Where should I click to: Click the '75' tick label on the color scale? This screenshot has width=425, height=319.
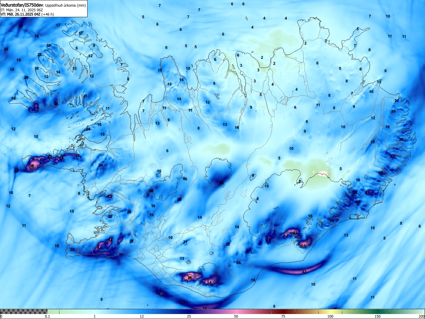pyautogui.click(x=283, y=316)
